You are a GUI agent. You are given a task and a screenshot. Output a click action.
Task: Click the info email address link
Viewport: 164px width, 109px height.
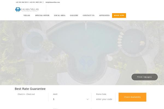tap(52, 2)
